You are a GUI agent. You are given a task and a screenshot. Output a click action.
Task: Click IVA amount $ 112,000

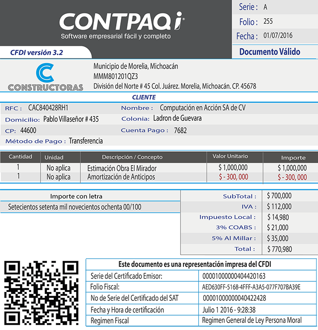pyautogui.click(x=279, y=207)
